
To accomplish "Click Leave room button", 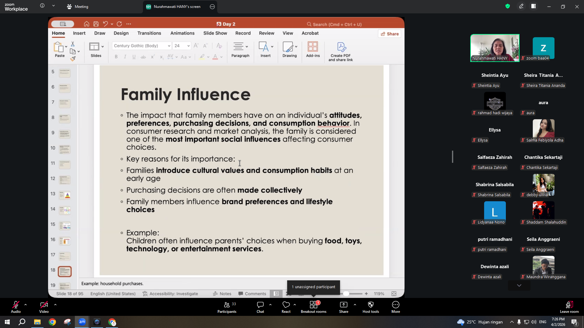I will (x=569, y=307).
